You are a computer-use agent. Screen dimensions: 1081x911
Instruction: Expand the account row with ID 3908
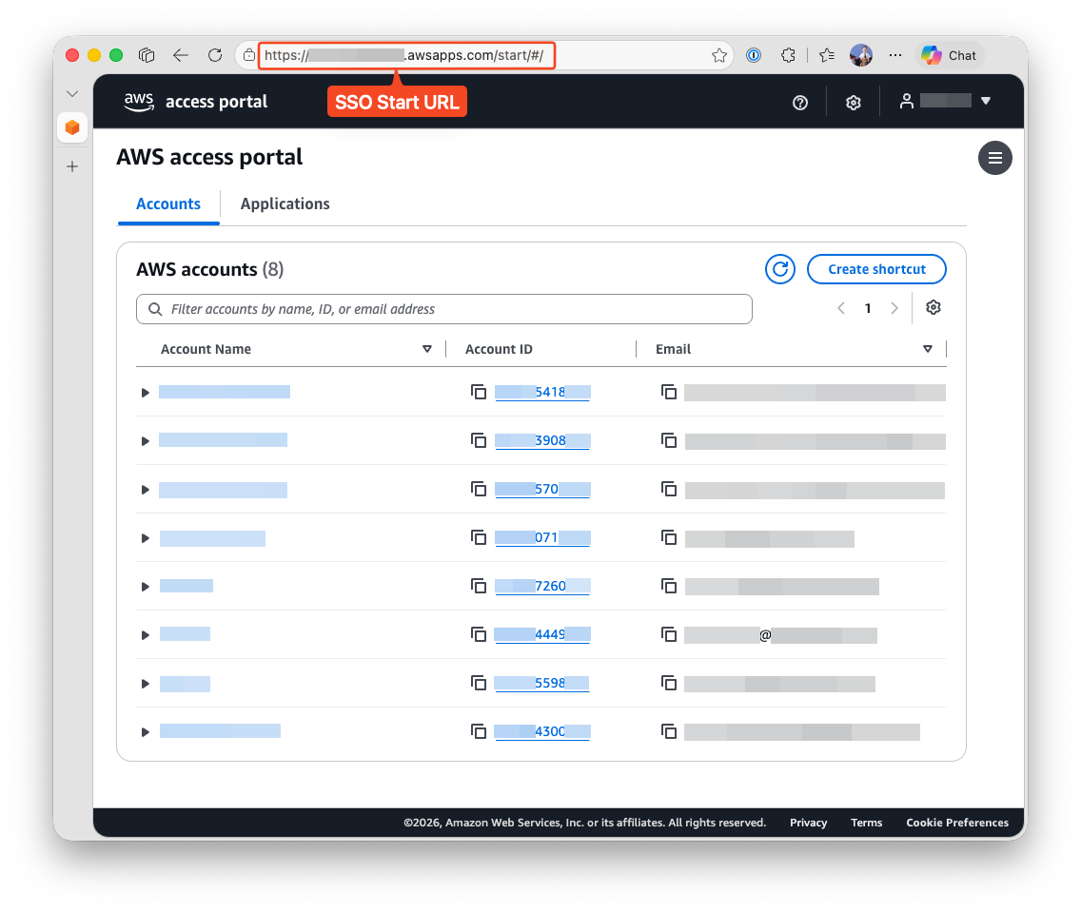[145, 441]
